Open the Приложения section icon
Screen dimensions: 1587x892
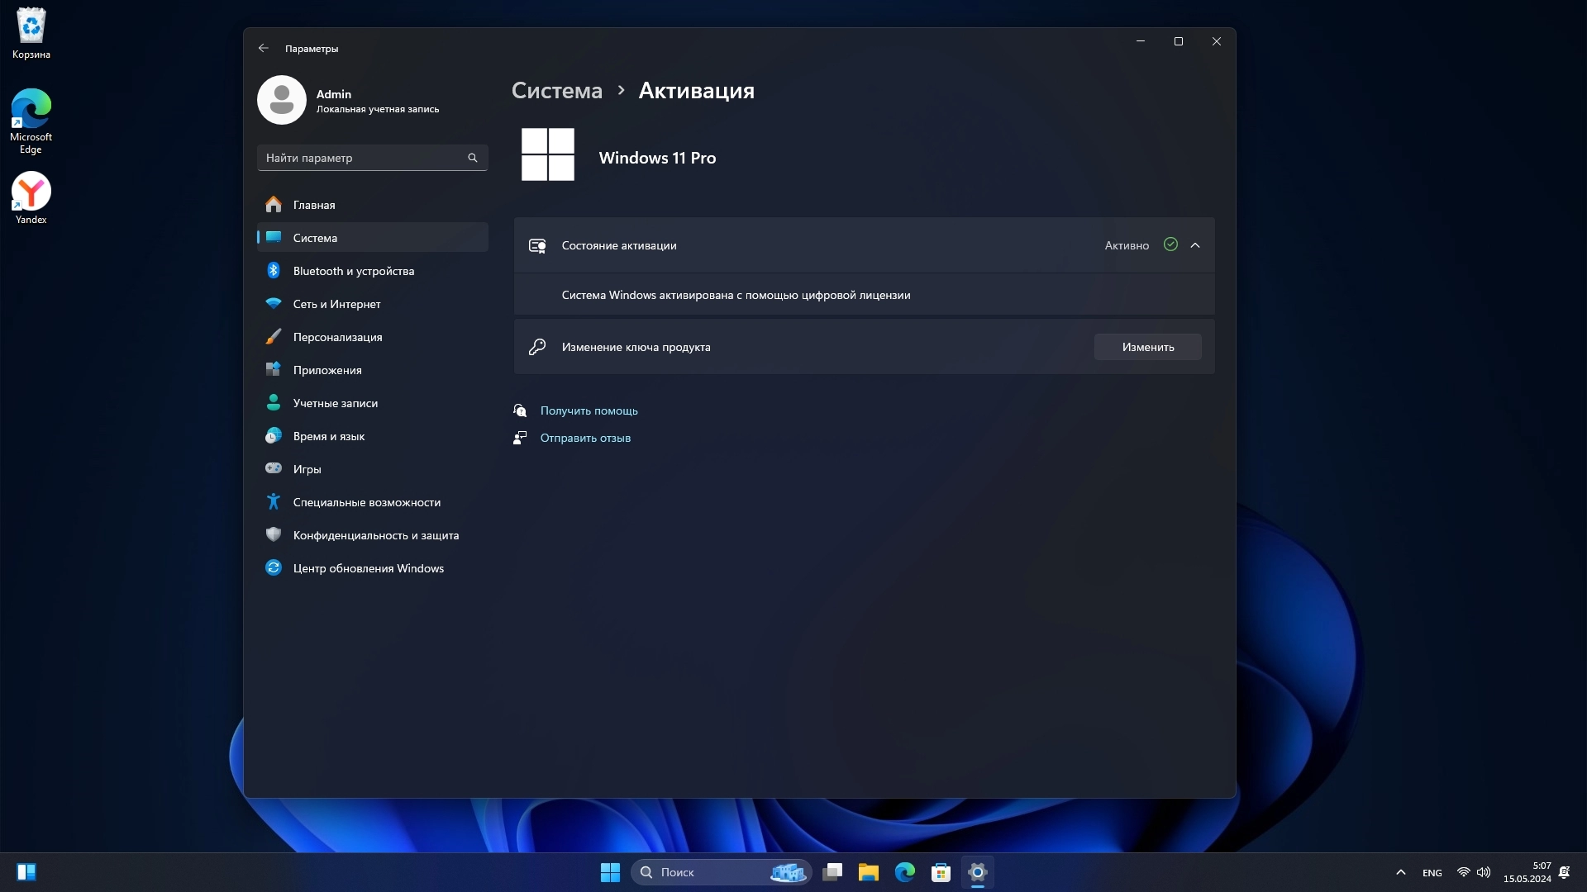274,370
